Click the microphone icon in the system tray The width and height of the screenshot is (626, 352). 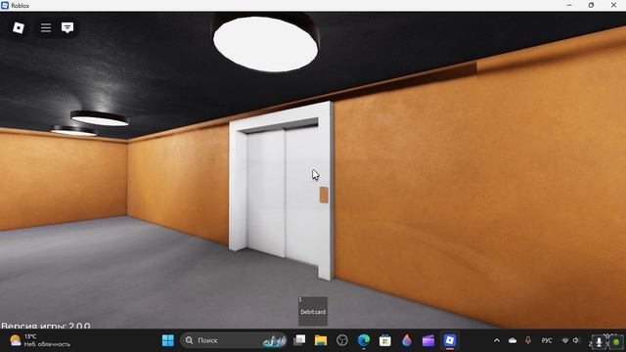[528, 340]
